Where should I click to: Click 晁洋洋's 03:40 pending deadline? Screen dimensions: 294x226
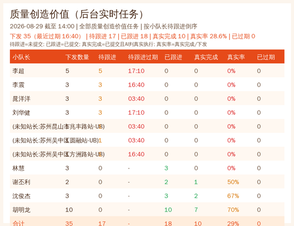(136, 99)
